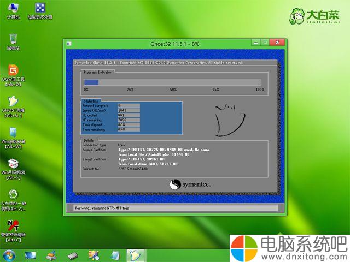Viewport: 350px width, 262px height.
Task: Click the Speed value 1043
Action: (x=129, y=110)
